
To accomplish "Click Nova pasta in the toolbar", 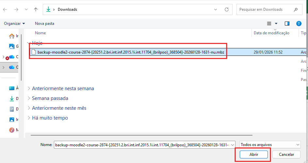I will 44,24.
